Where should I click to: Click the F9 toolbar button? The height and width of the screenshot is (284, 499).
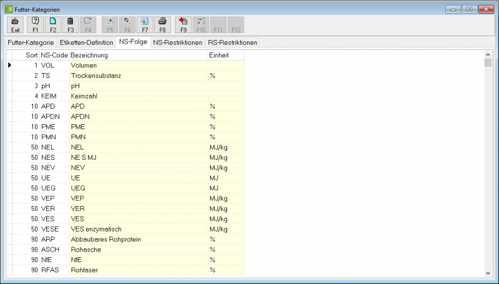coord(183,25)
